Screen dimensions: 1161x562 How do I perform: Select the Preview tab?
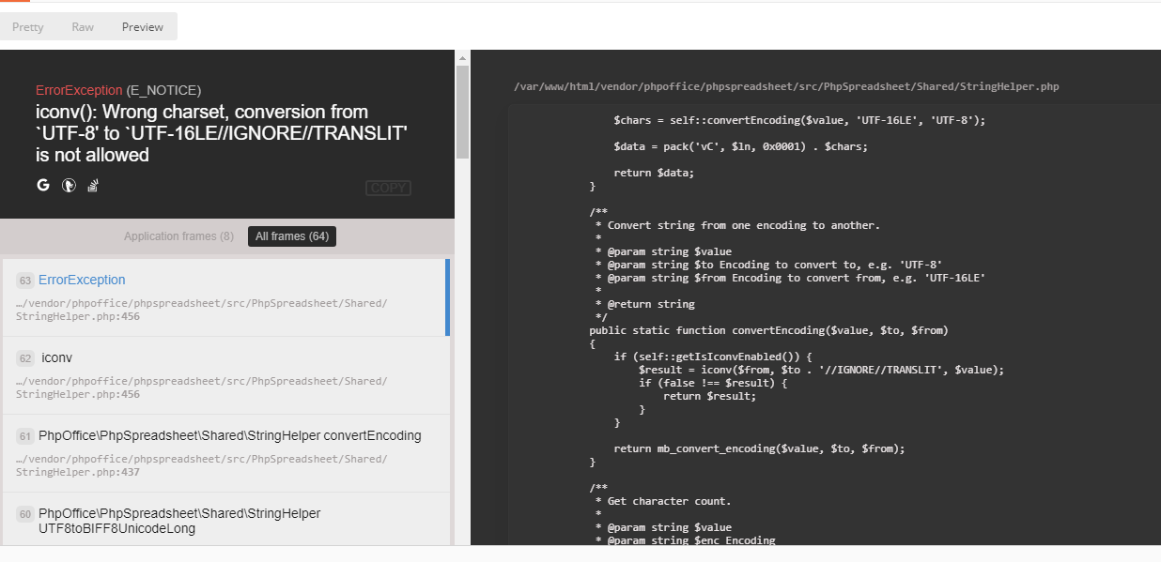pyautogui.click(x=142, y=26)
